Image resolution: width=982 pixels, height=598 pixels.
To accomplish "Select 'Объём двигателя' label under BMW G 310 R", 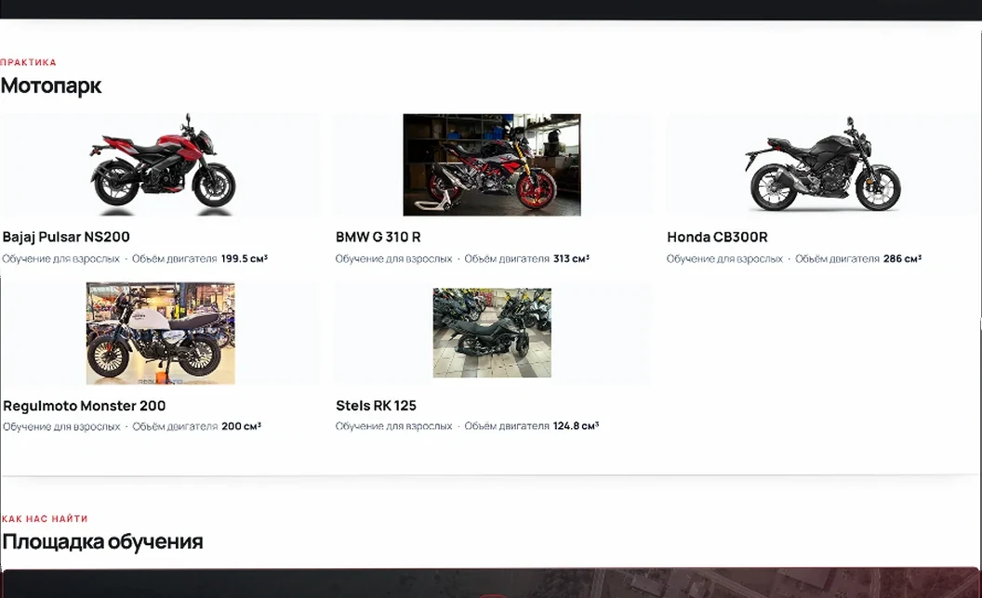I will pyautogui.click(x=507, y=258).
